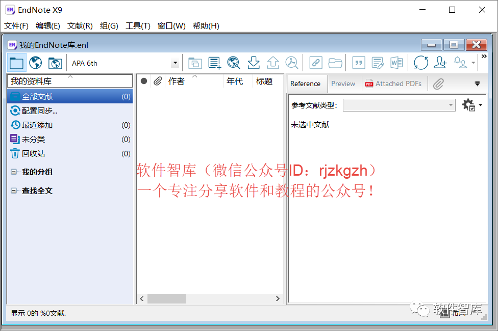Select 未分类 group

(69, 139)
